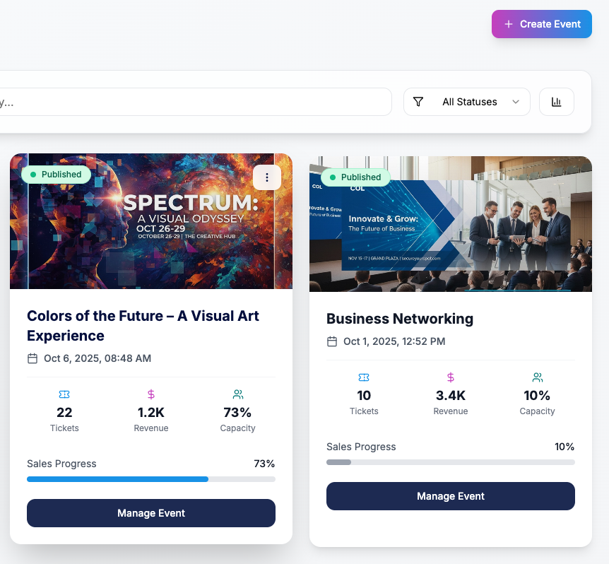Click calendar icon beside Oct 6, 2025 date
The height and width of the screenshot is (564, 609).
32,358
